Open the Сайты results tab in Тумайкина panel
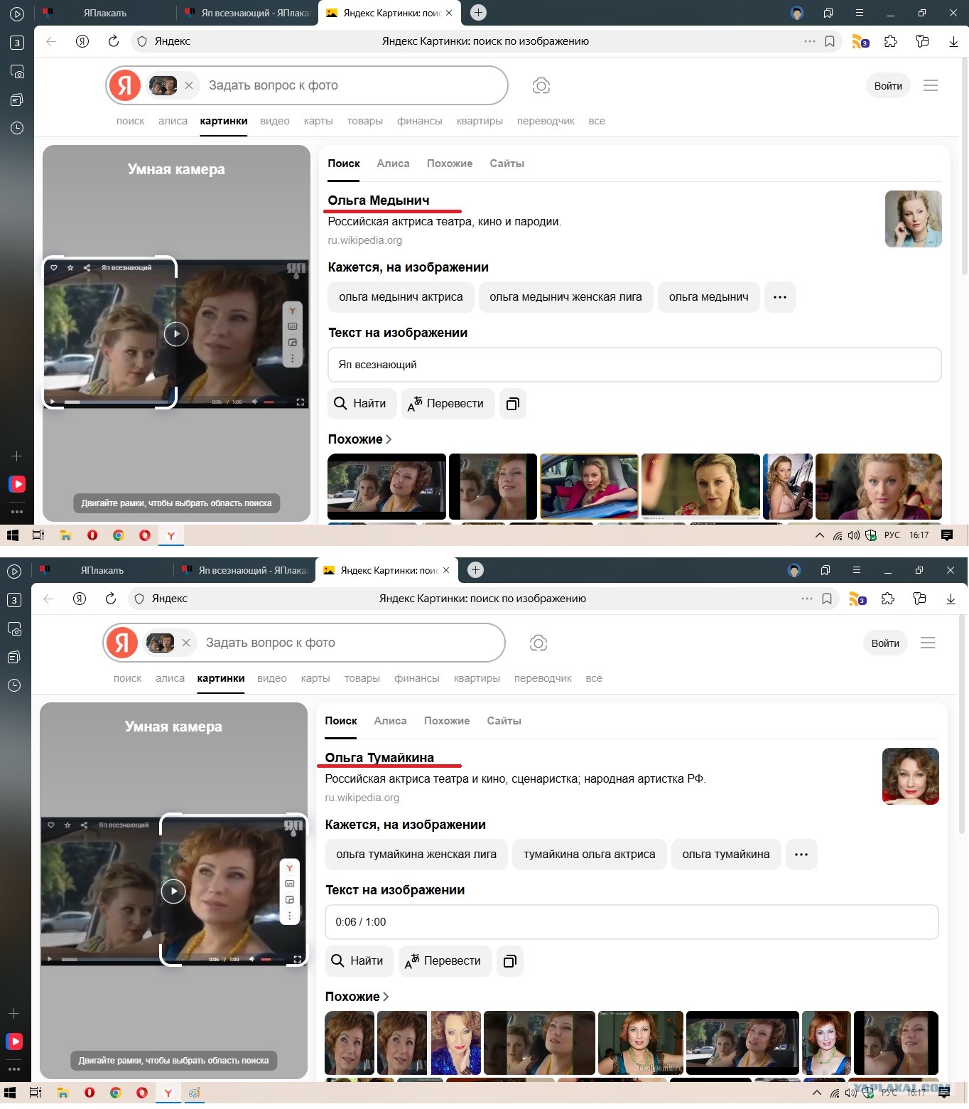Image resolution: width=969 pixels, height=1109 pixels. 504,721
